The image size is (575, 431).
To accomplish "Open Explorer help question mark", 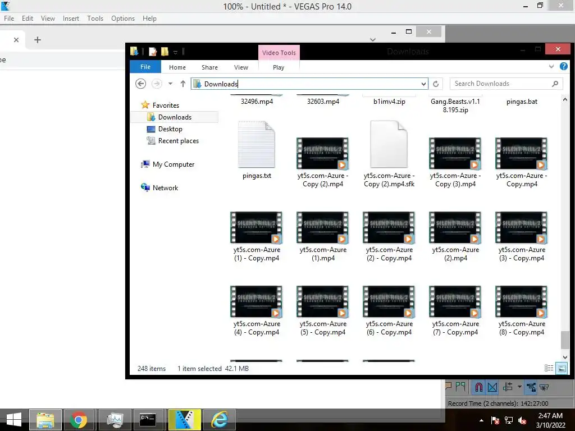I will pyautogui.click(x=564, y=66).
